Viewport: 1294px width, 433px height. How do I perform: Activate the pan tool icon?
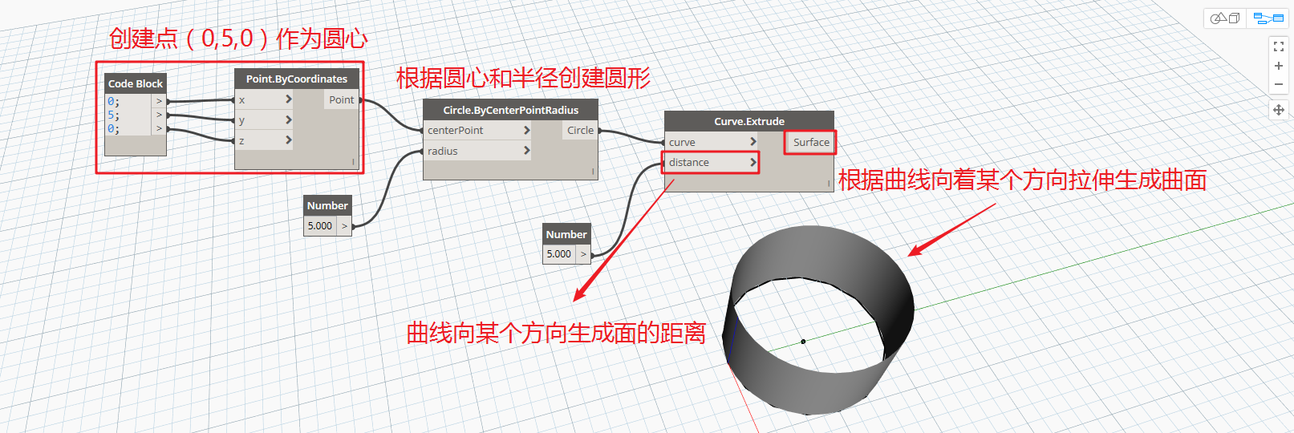(x=1279, y=110)
